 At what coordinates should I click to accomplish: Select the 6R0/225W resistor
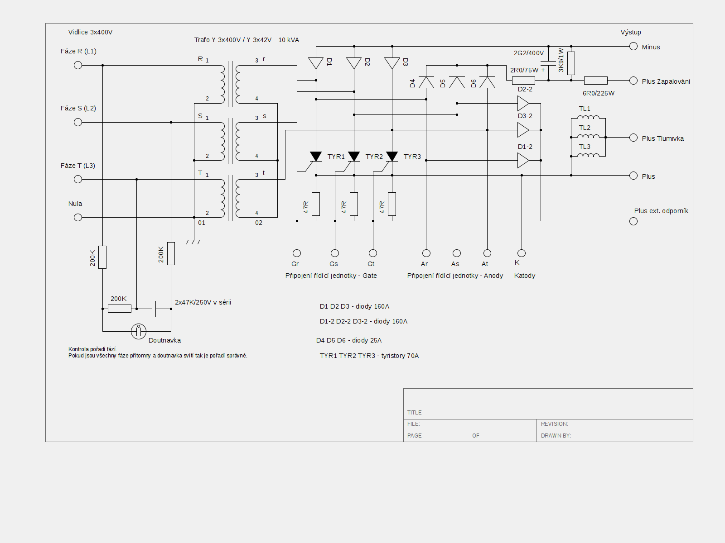[x=596, y=81]
